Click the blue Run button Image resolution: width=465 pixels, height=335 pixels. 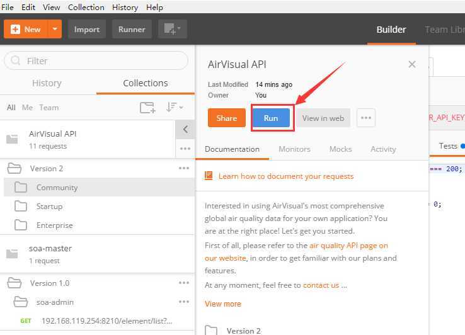point(271,118)
